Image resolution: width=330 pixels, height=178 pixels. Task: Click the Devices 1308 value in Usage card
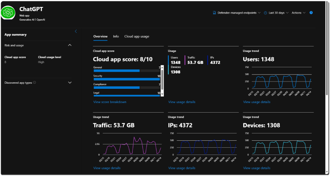(x=176, y=72)
